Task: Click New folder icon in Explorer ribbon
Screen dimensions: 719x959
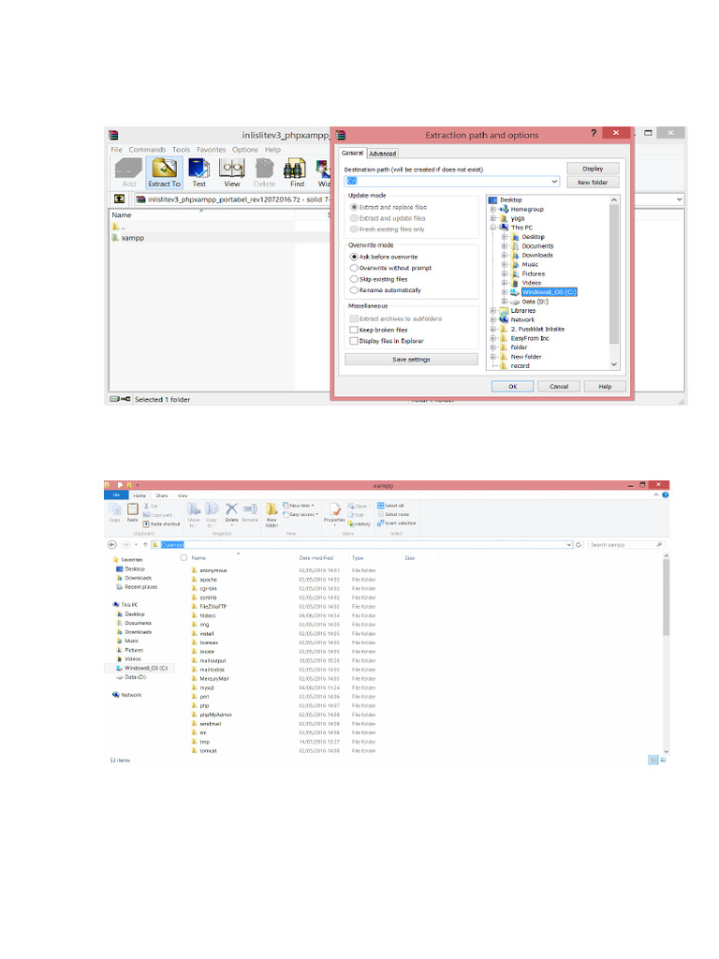Action: pyautogui.click(x=271, y=514)
